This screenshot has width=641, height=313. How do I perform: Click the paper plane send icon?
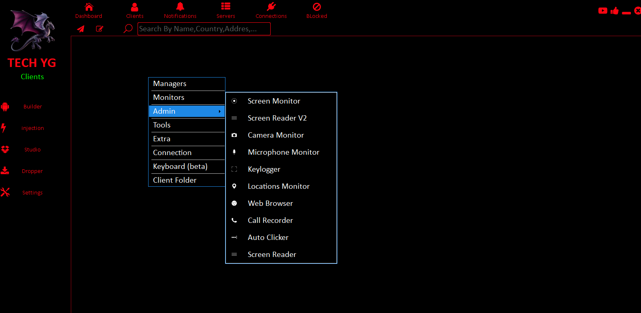pos(81,29)
